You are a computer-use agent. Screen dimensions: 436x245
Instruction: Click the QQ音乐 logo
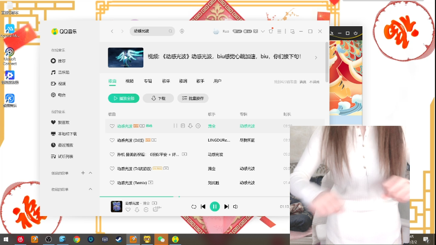(x=64, y=32)
